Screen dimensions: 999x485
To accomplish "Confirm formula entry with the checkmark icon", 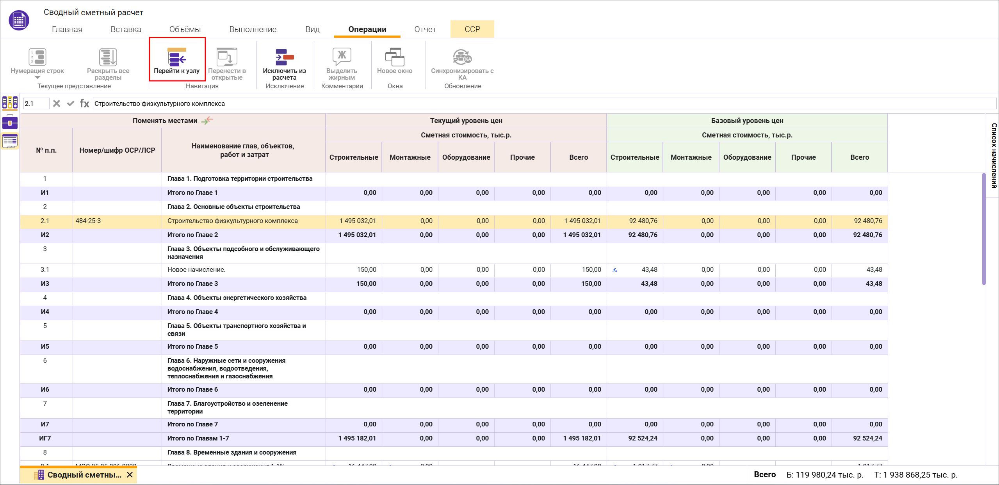I will (x=70, y=103).
